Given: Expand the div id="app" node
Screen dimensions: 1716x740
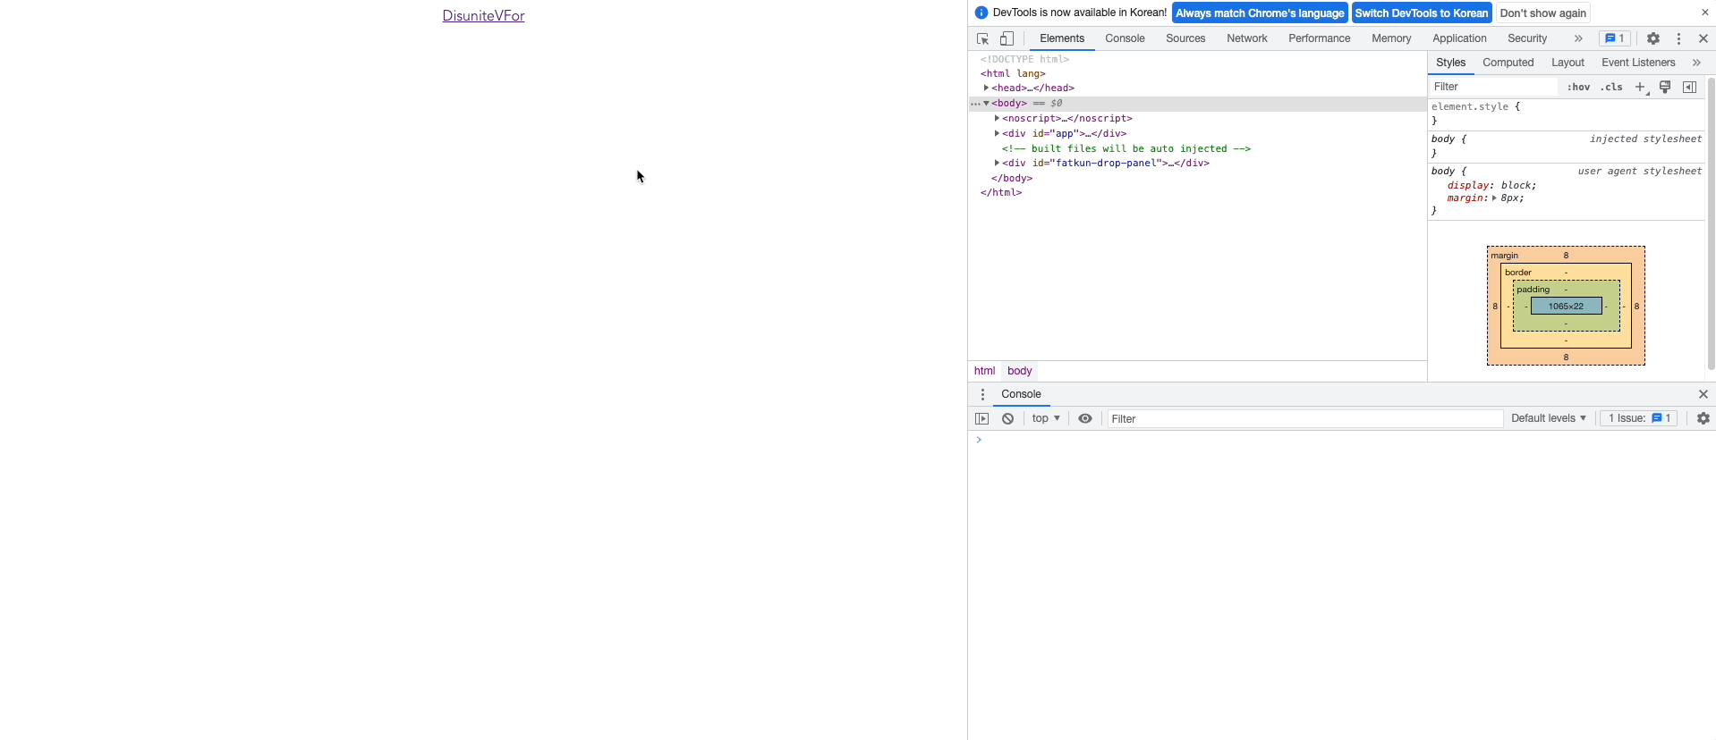Looking at the screenshot, I should click(997, 133).
